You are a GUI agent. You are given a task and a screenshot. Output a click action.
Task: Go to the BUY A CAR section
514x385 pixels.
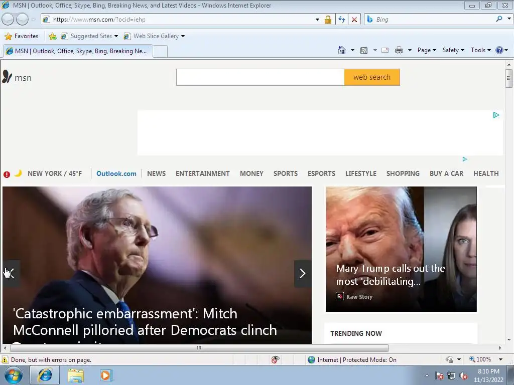[x=446, y=173]
